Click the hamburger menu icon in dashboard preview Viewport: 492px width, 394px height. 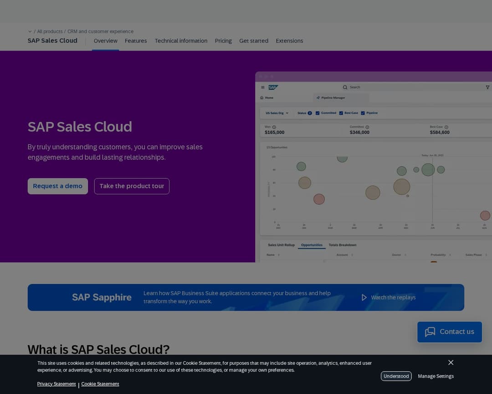263,88
